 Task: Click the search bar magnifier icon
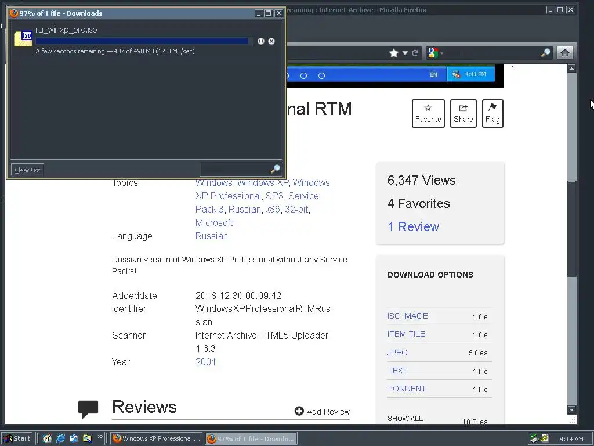[x=546, y=53]
